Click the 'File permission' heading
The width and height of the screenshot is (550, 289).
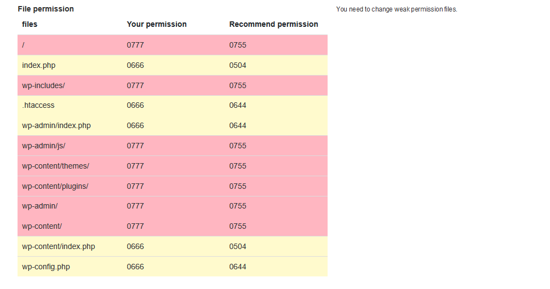click(46, 9)
